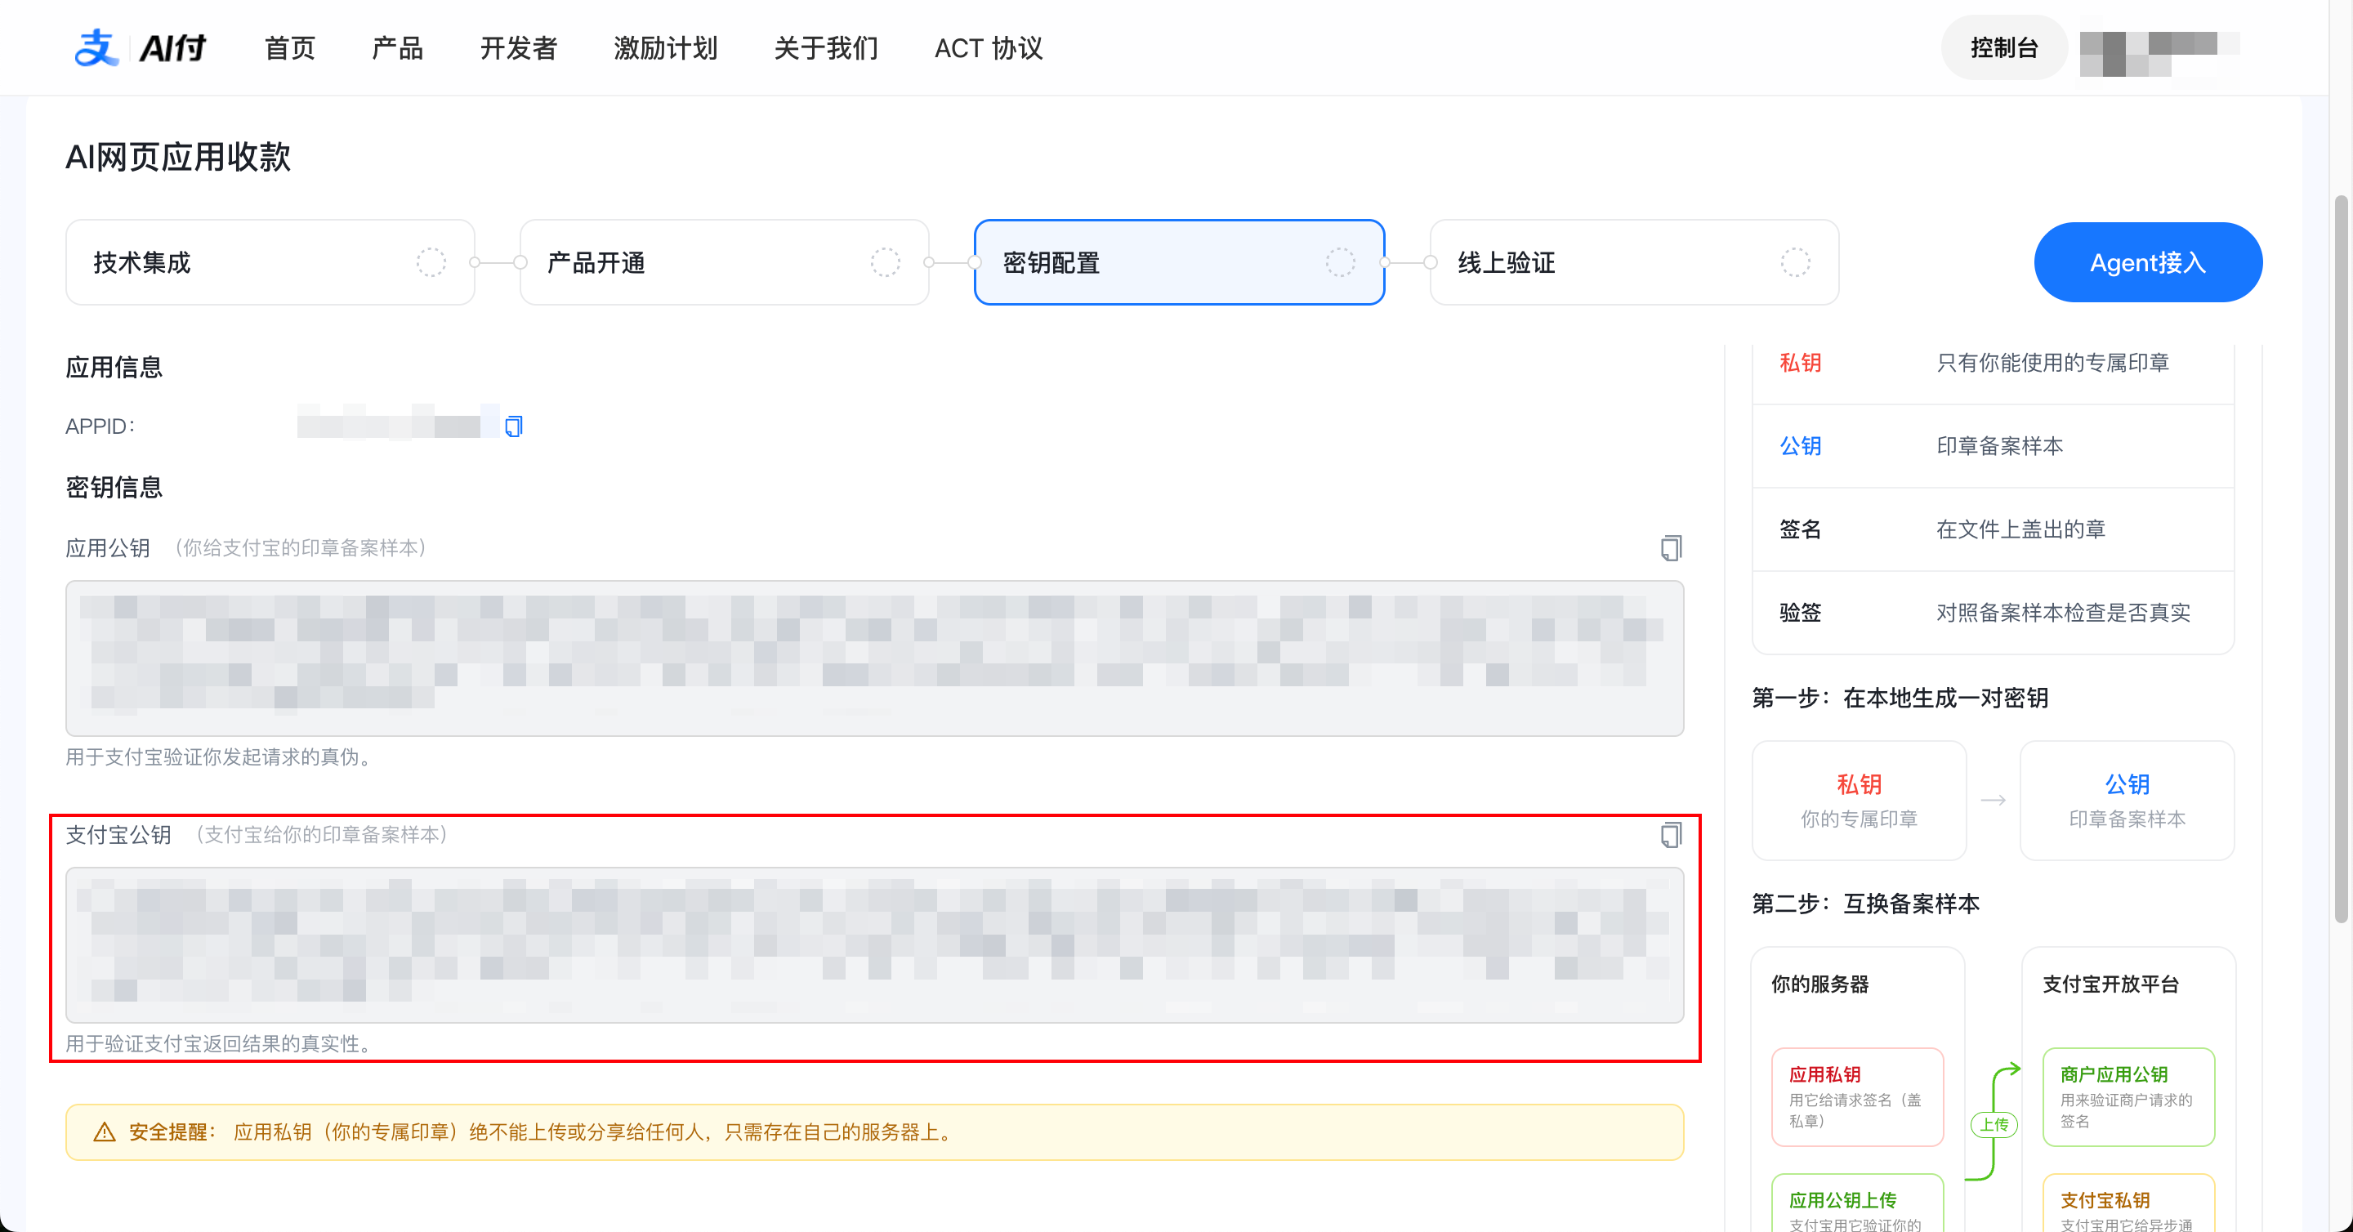Copy the APPID value

click(x=513, y=426)
